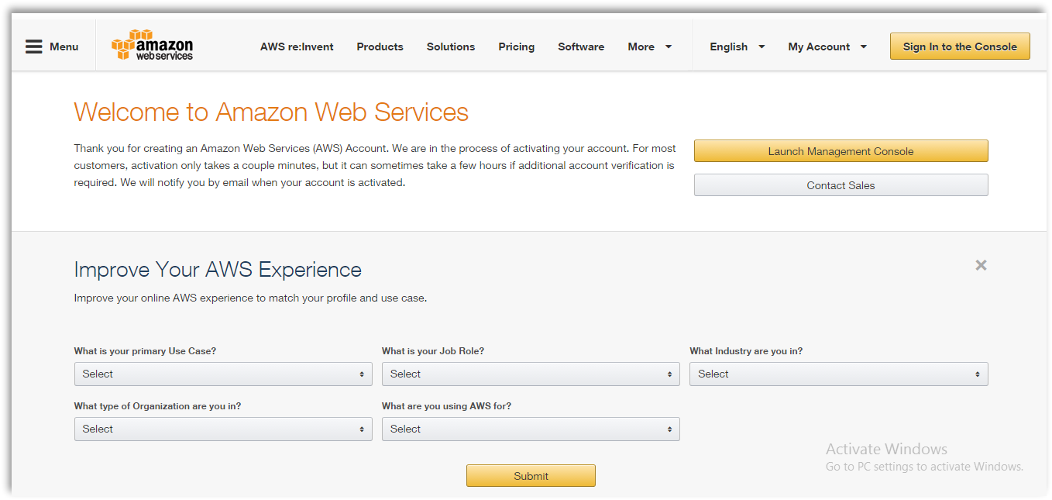Open the Products menu item
This screenshot has height=500, width=1052.
tap(380, 47)
